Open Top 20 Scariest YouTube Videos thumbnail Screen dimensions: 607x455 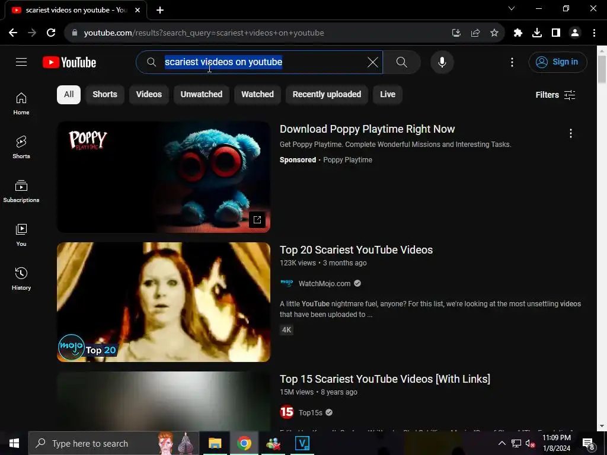[164, 302]
